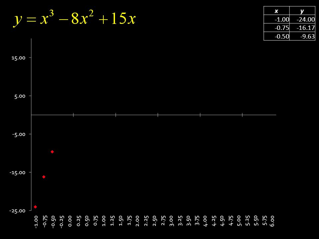Click the x-axis label 0.00

[x=69, y=221]
